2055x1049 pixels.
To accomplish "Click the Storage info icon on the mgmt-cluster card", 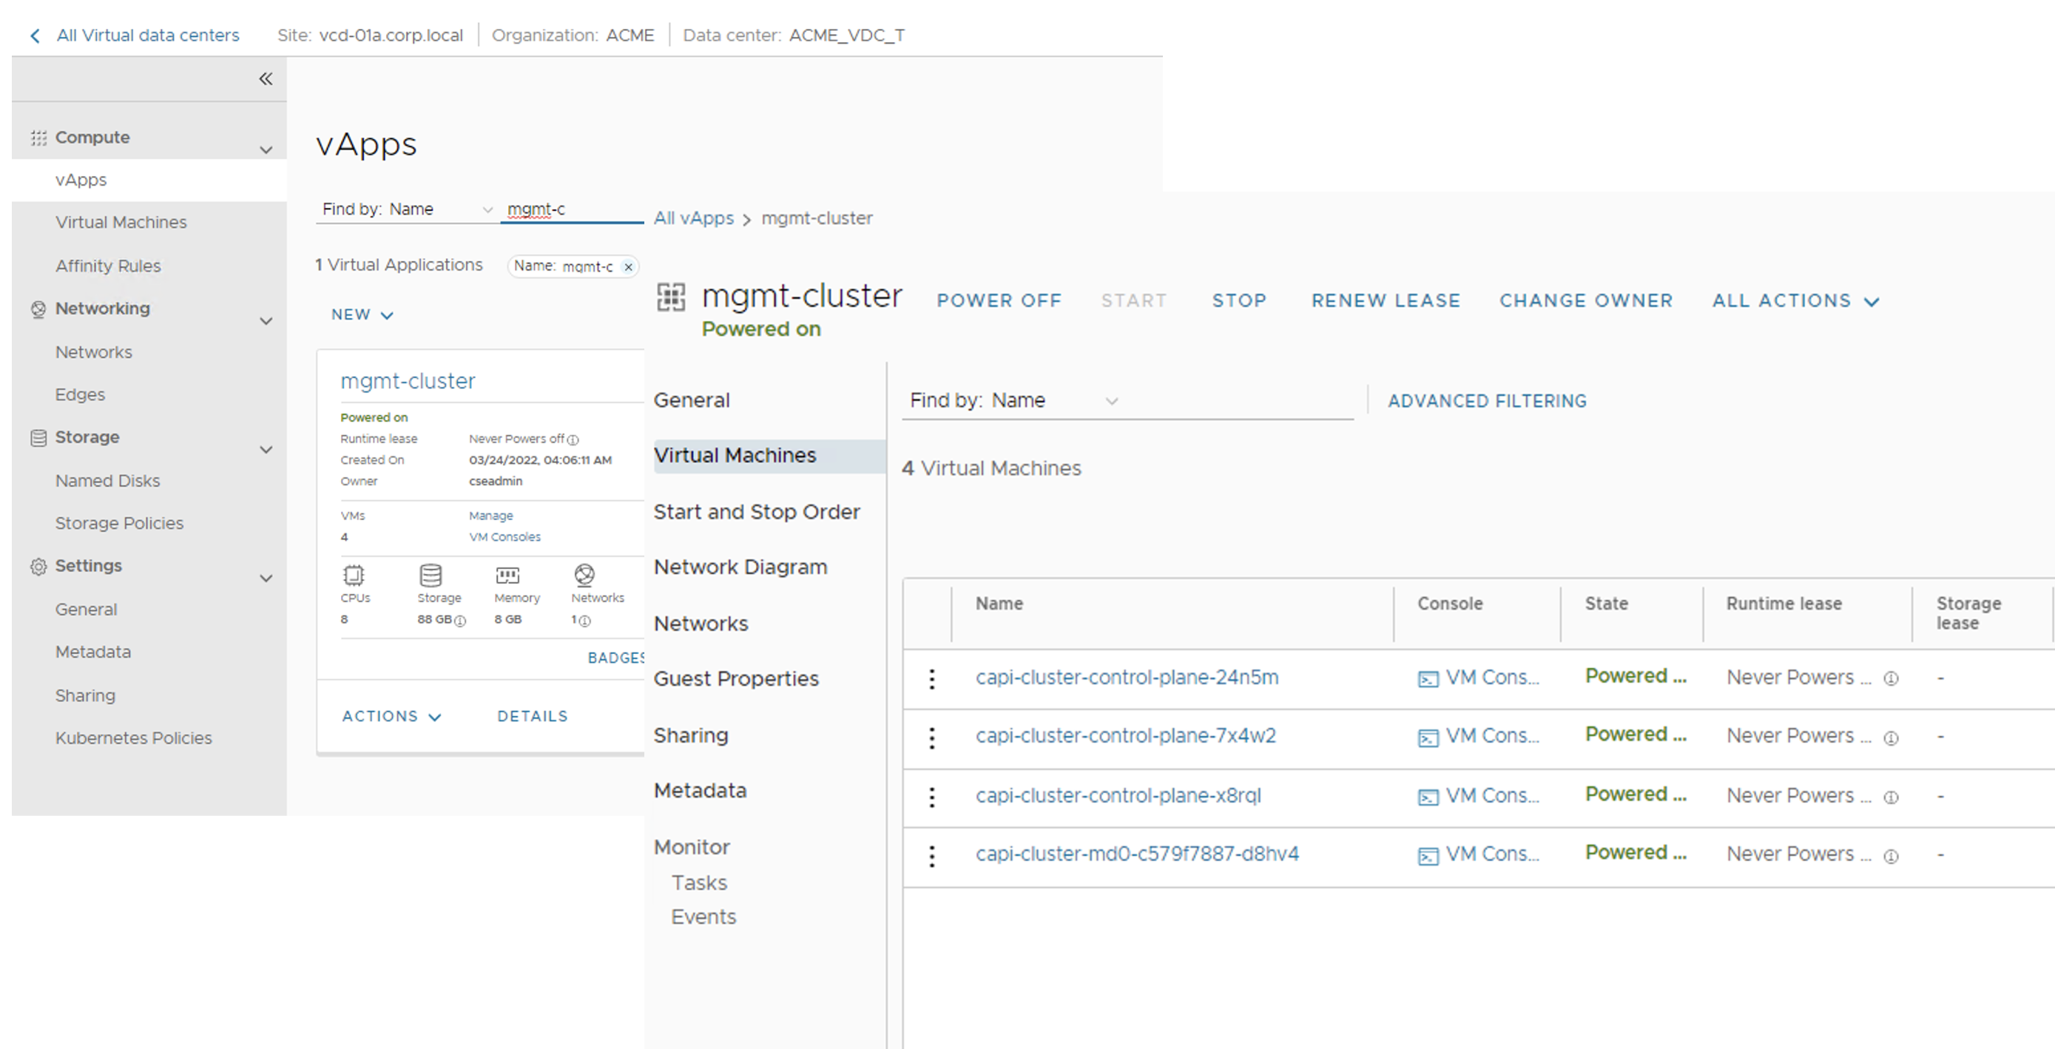I will point(460,621).
